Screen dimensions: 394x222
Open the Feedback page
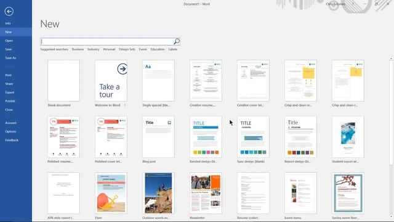[12, 140]
